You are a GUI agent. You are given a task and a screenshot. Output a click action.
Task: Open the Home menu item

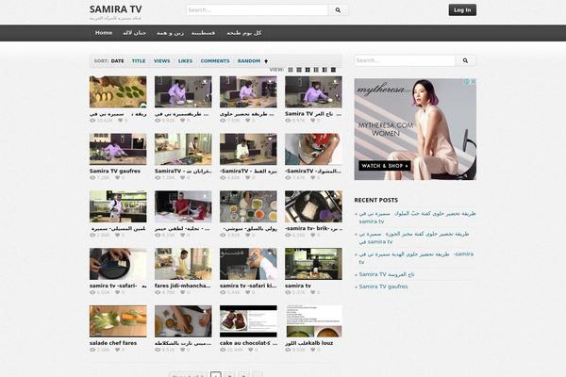coord(104,33)
